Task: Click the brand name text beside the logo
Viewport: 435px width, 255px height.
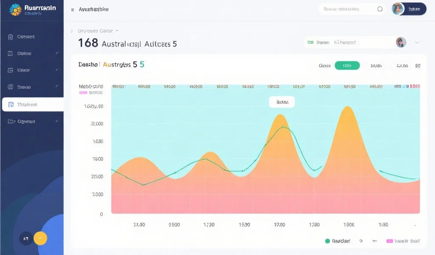Action: point(40,8)
